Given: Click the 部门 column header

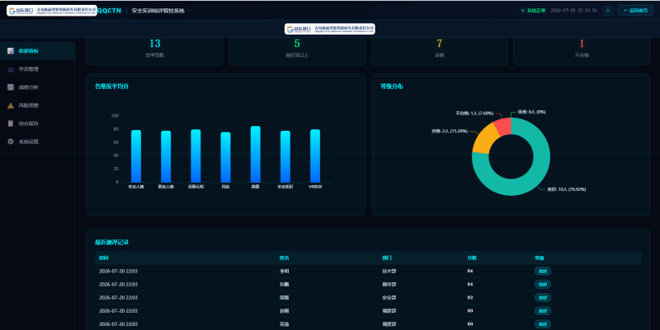Looking at the screenshot, I should [387, 258].
